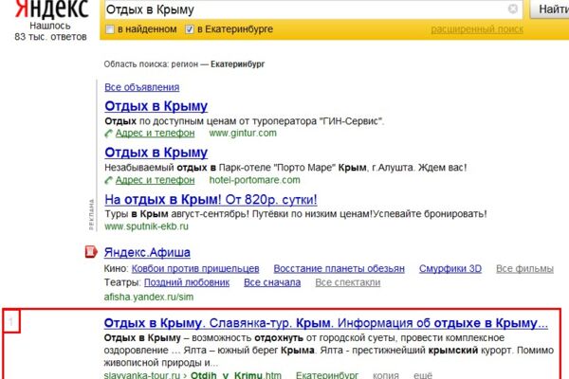Uncheck the 'в Екатеринбурге' checkbox
The height and width of the screenshot is (379, 569).
point(189,29)
